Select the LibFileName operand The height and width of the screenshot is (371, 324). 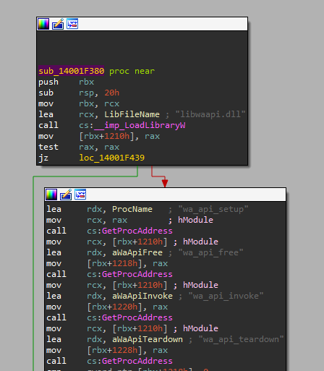pos(132,114)
